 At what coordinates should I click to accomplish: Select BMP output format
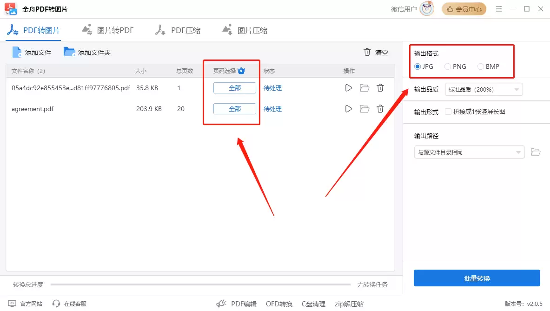pos(480,66)
